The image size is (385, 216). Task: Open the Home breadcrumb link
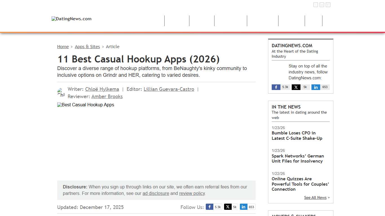(63, 46)
